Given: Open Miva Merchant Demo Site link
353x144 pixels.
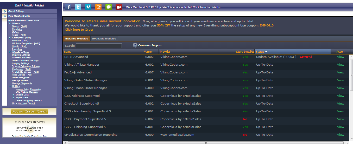Looking at the screenshot, I should [x=23, y=20].
